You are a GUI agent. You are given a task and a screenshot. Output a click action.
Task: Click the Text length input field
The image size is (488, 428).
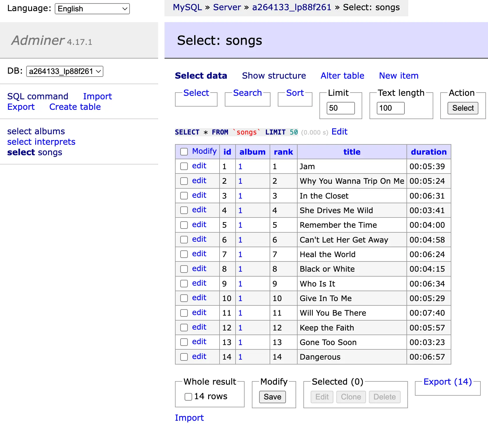click(x=390, y=108)
